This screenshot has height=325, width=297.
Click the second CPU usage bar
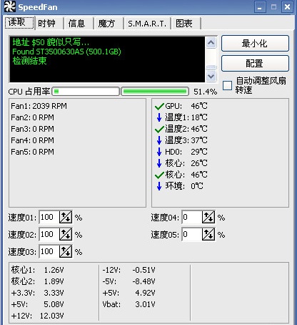[155, 92]
